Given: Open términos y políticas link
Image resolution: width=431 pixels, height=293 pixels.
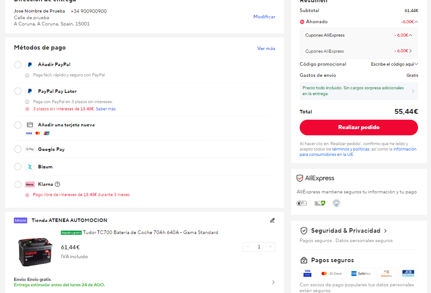Looking at the screenshot, I should pos(351,149).
